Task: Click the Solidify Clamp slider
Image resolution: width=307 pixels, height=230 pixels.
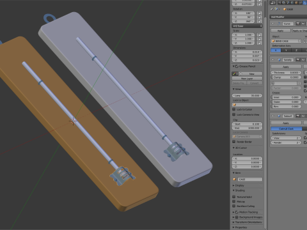Action: coord(286,77)
